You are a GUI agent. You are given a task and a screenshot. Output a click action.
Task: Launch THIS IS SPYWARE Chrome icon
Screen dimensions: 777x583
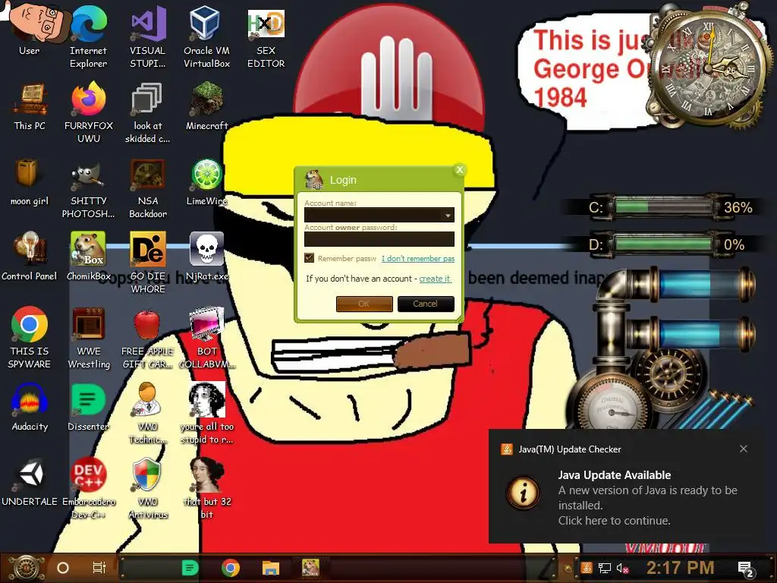(30, 337)
